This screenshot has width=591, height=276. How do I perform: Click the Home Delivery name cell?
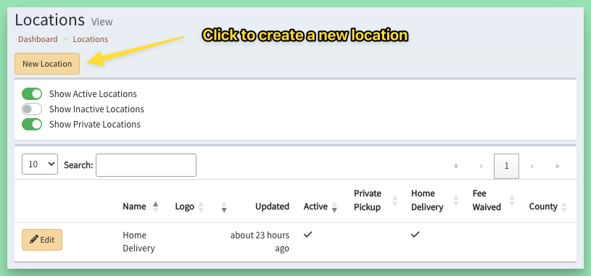tap(139, 242)
